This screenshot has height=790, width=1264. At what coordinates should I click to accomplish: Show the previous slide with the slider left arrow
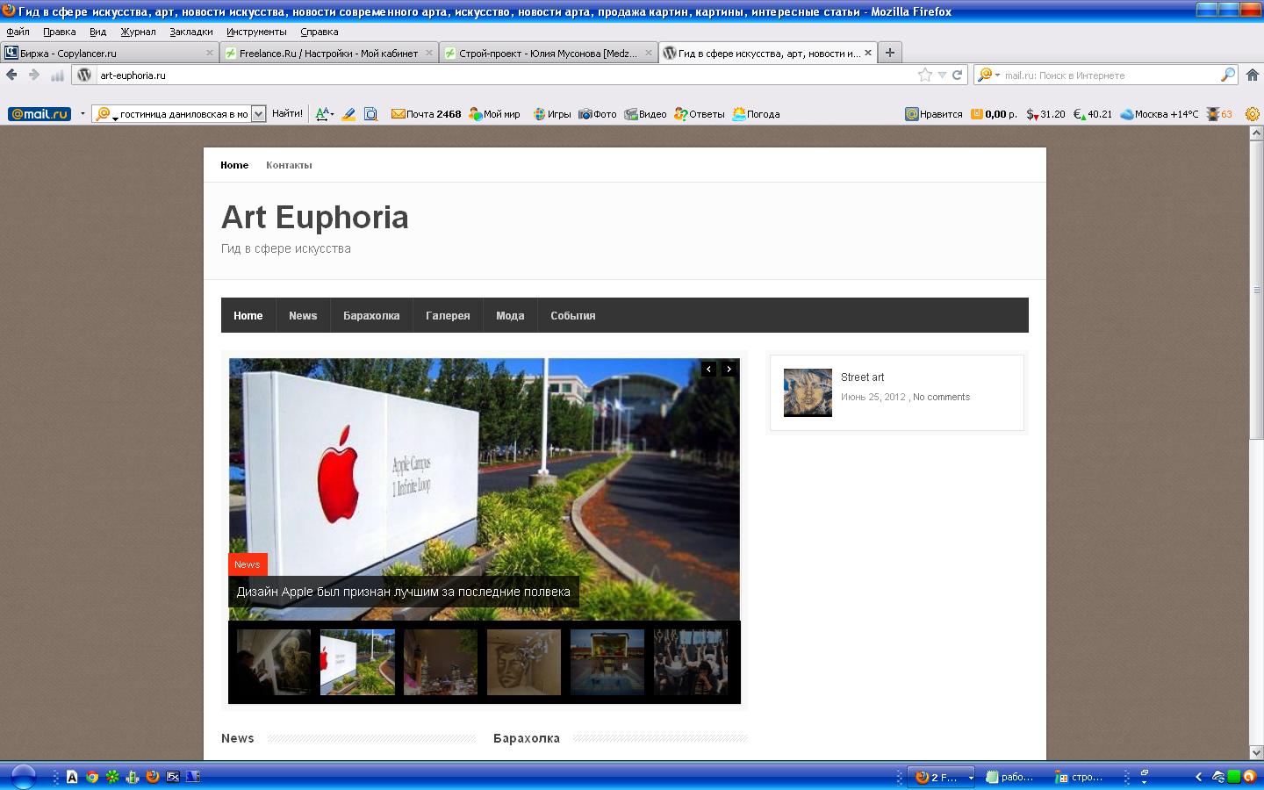[709, 370]
